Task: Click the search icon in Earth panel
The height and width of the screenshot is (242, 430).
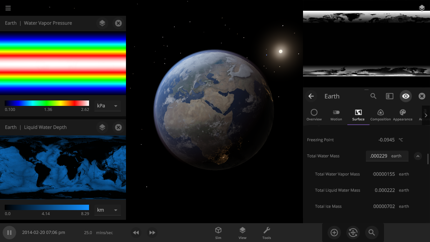Action: point(373,96)
